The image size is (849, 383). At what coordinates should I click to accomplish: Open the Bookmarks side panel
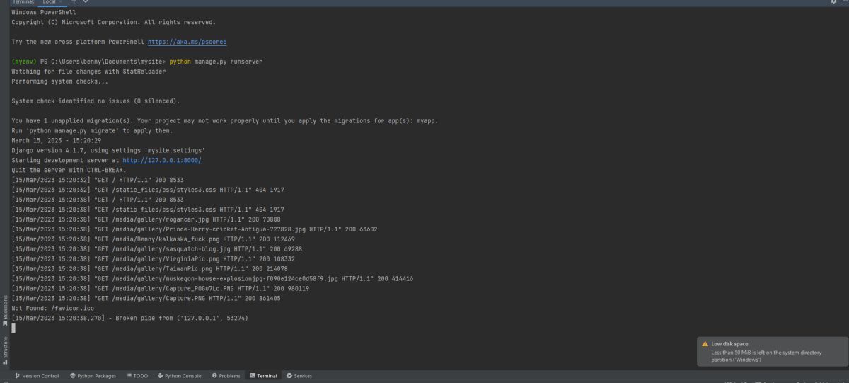5,311
